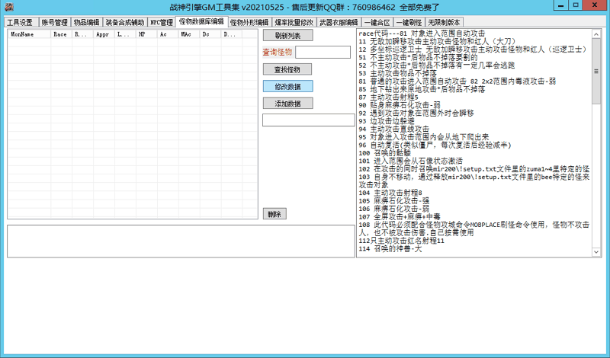
Task: Go to the NPC管理 tab
Action: pos(161,22)
